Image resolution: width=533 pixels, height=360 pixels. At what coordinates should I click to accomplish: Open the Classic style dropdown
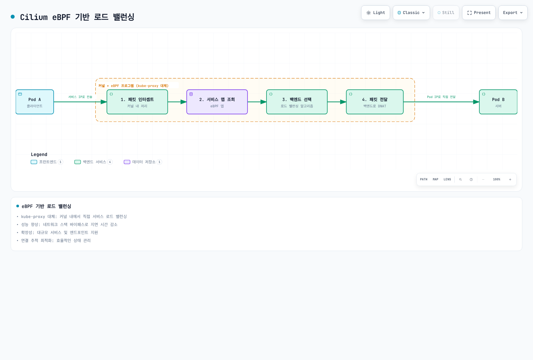411,13
